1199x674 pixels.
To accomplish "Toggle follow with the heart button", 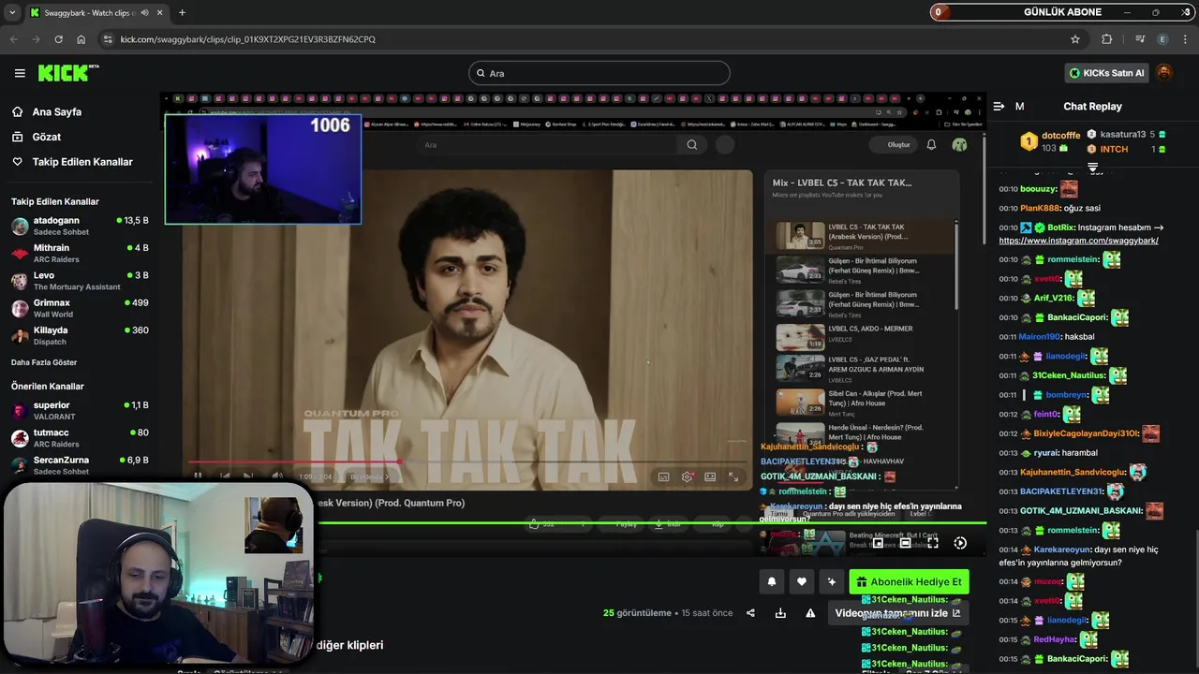I will tap(802, 581).
